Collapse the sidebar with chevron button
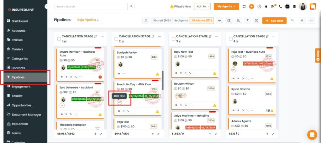 tap(47, 7)
